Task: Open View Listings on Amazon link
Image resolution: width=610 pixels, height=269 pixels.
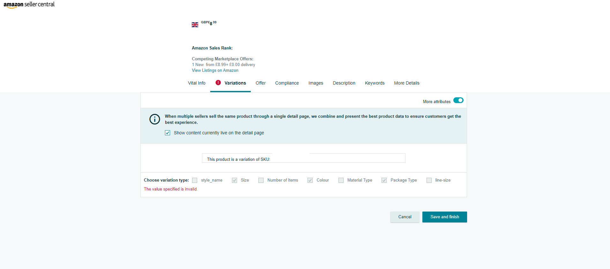Action: pos(215,71)
